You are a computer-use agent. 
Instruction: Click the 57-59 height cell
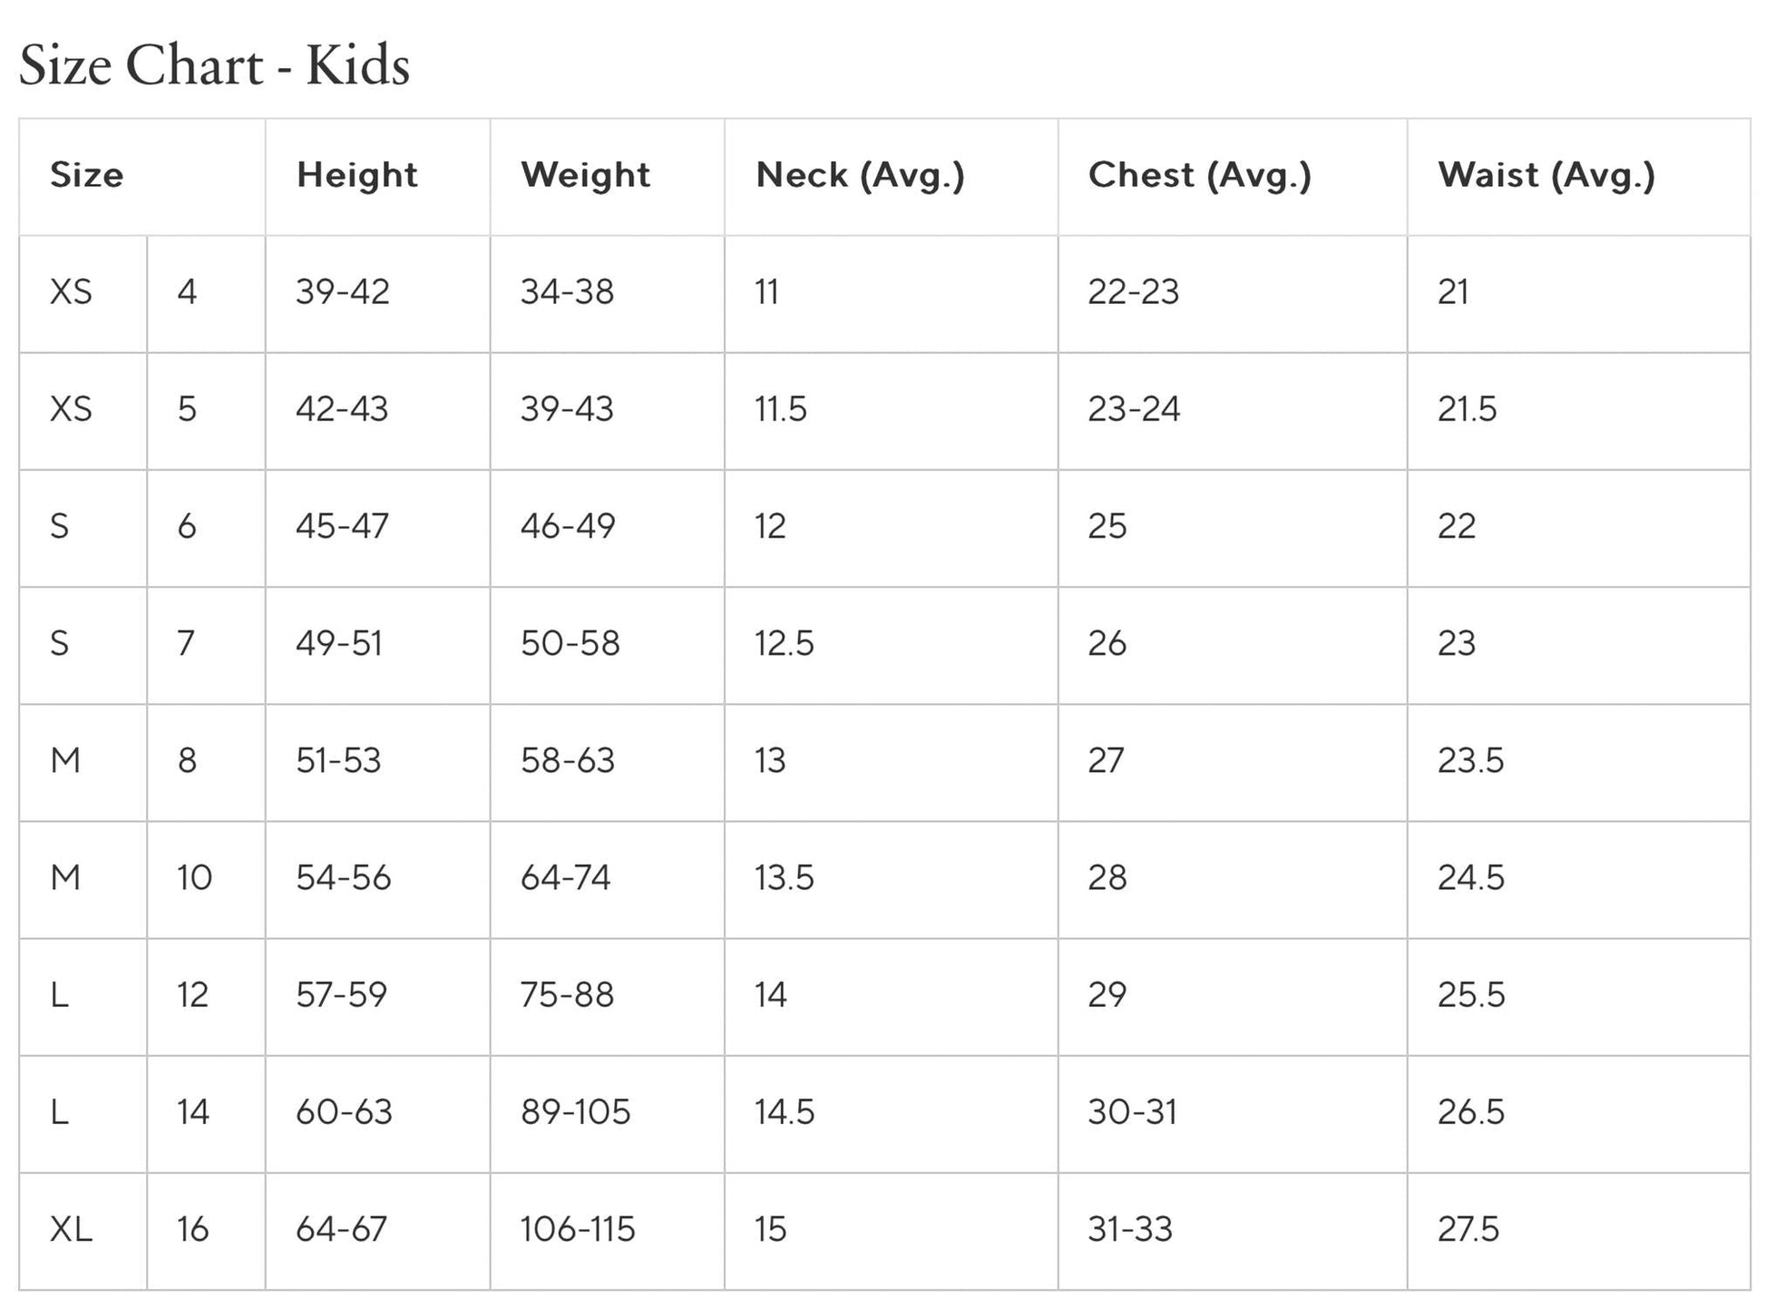(341, 995)
